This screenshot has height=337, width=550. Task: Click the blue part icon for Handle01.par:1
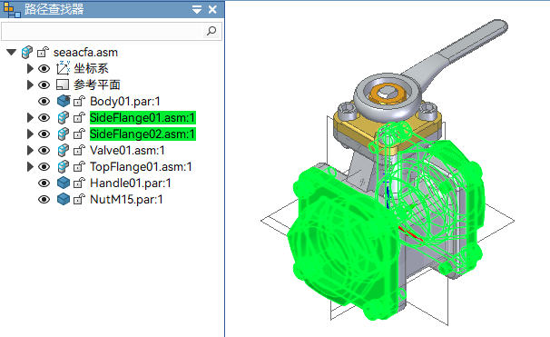tap(64, 183)
